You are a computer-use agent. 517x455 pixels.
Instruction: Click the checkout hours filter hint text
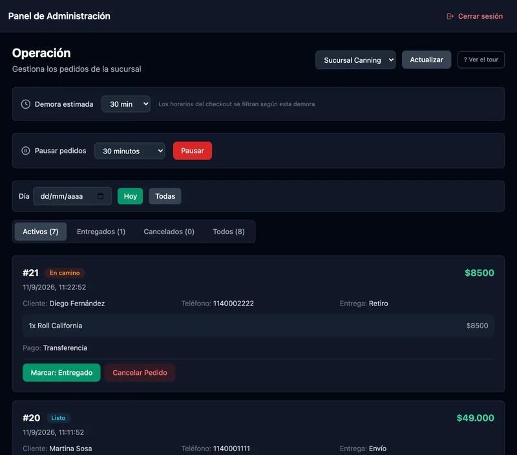point(237,104)
